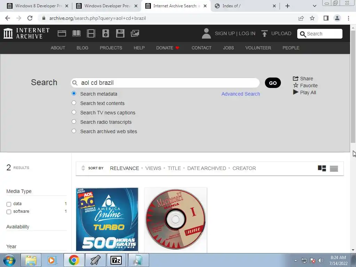Open the PROJECTS menu item
Screen dimensions: 356x267
(x=111, y=48)
